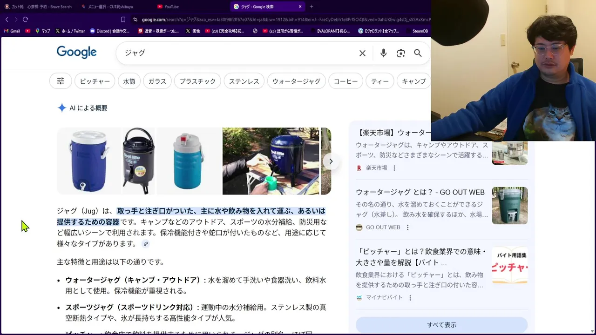
Task: Open a new browser tab
Action: click(312, 7)
